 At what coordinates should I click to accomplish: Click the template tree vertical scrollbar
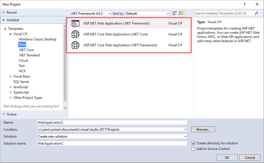(65, 64)
